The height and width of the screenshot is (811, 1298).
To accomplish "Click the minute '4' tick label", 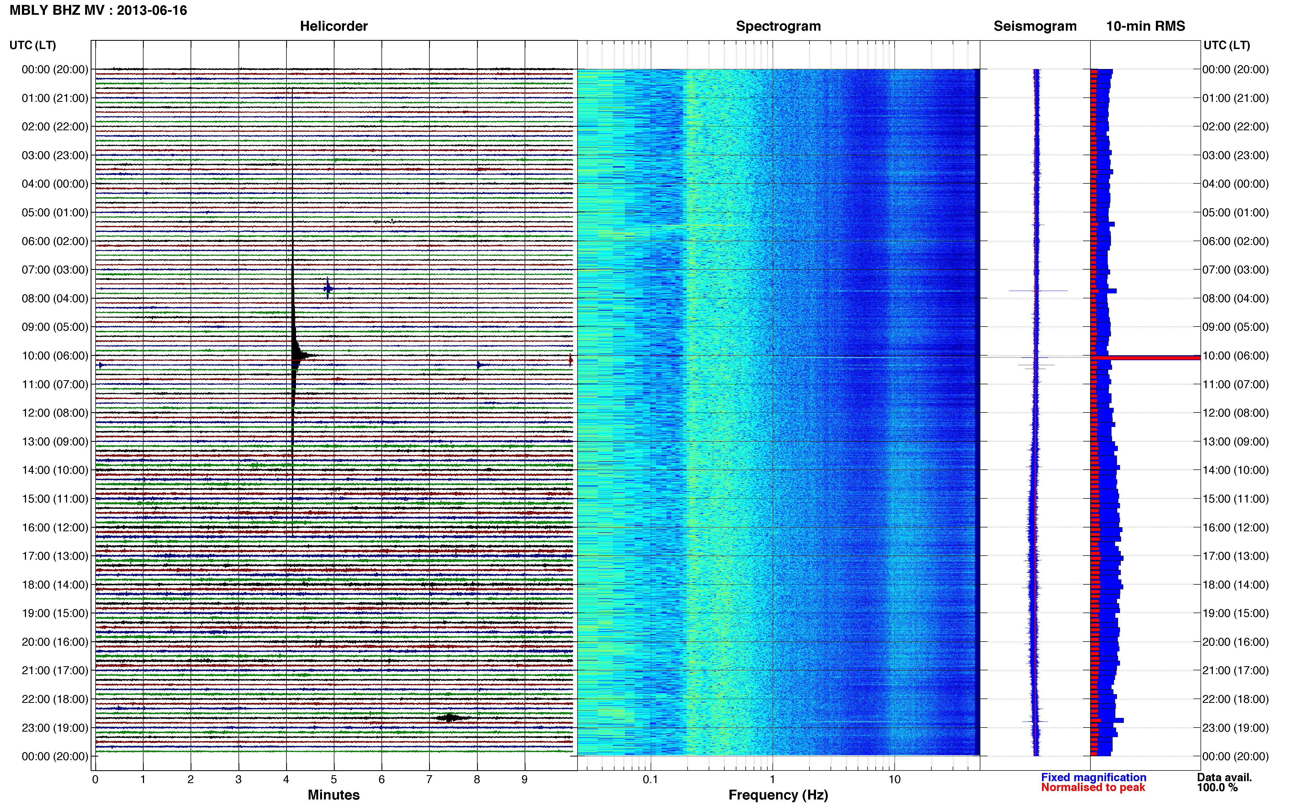I will point(286,779).
